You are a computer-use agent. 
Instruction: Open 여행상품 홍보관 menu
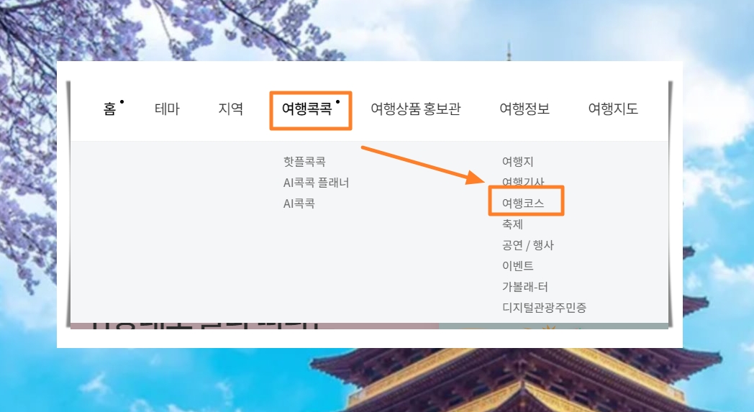pyautogui.click(x=415, y=109)
